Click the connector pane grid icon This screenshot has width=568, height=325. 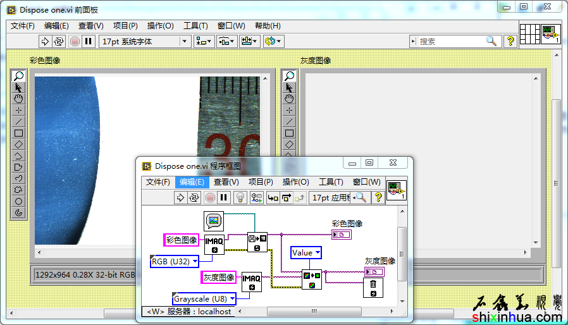530,34
